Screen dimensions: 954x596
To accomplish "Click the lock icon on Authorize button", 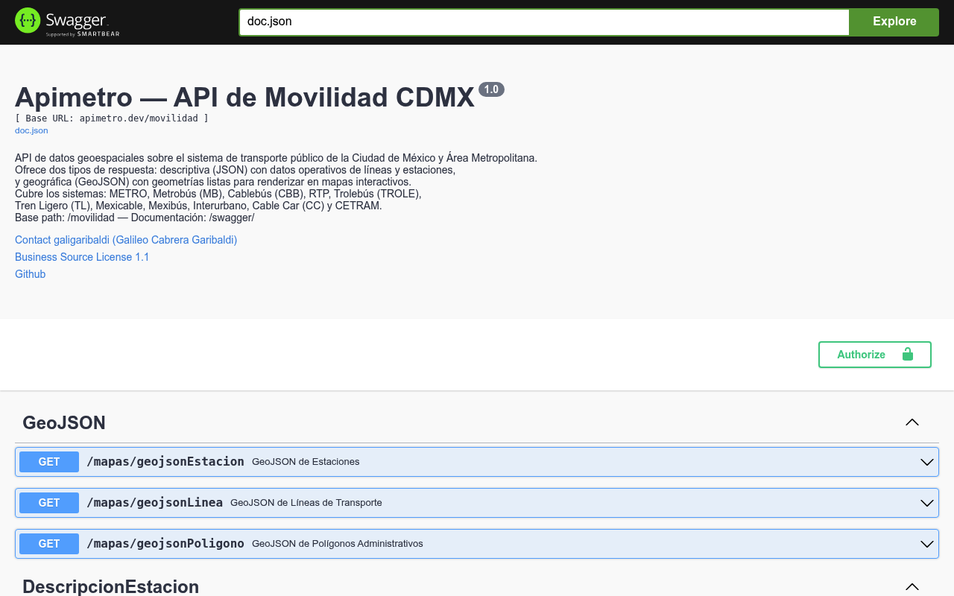I will coord(908,354).
